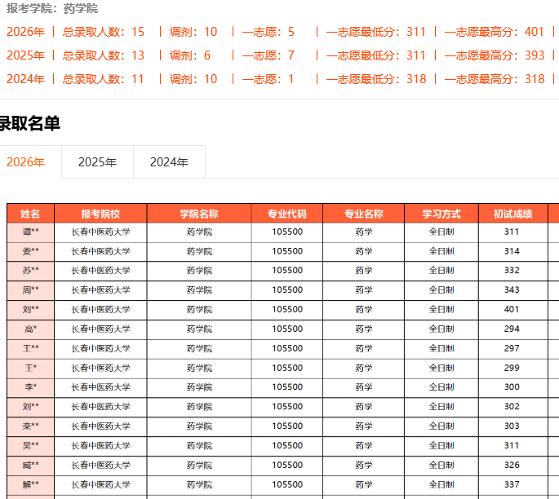Image resolution: width=559 pixels, height=499 pixels.
Task: Click the score cell 302
Action: 512,406
